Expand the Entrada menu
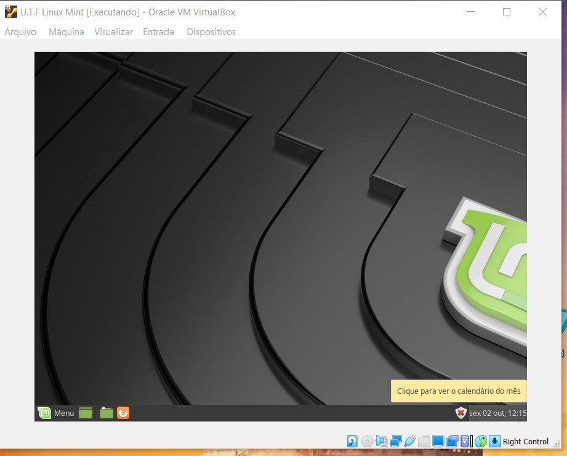Screen dimensions: 567x456 pyautogui.click(x=158, y=32)
